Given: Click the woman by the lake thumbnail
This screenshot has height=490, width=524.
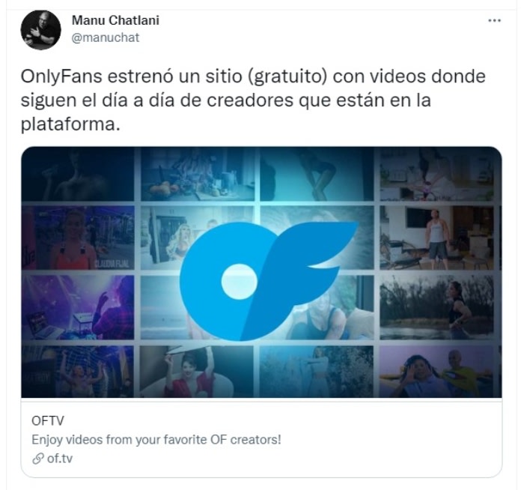Looking at the screenshot, I should [436, 308].
